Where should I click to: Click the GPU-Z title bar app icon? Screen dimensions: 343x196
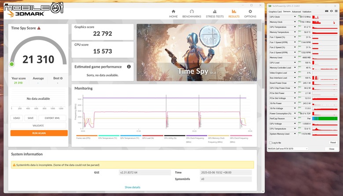270,6
